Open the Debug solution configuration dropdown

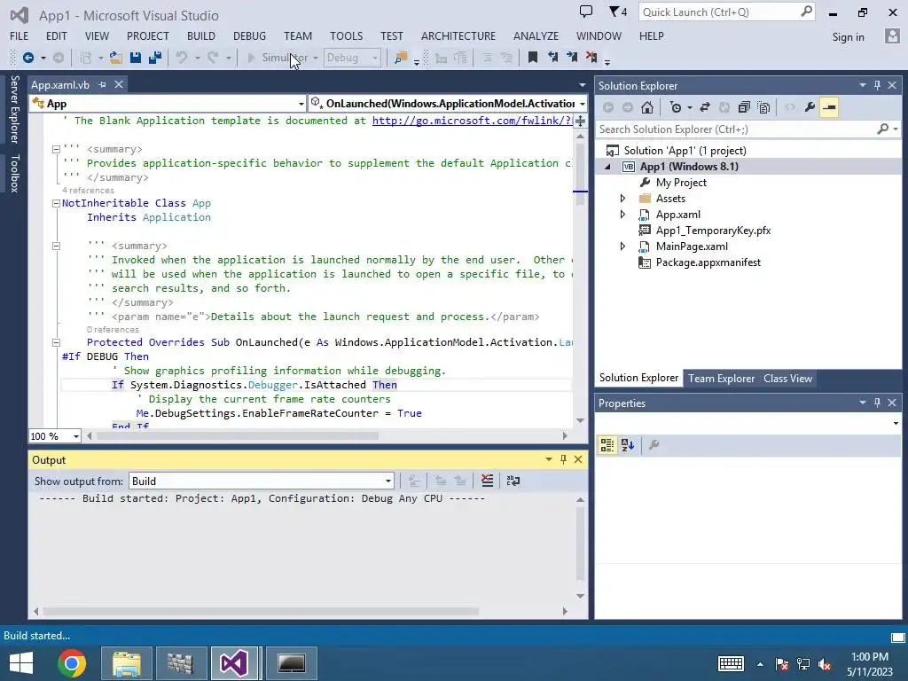pos(352,58)
